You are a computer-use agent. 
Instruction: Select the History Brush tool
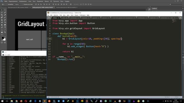coord(5,20)
